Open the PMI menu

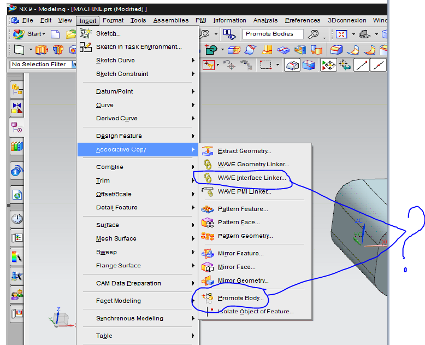coord(201,20)
